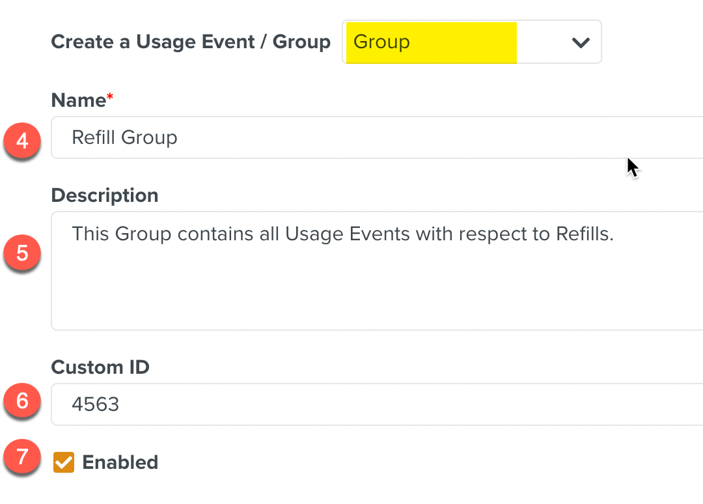Open the Usage Event / Group dropdown
The height and width of the screenshot is (504, 703).
point(472,42)
